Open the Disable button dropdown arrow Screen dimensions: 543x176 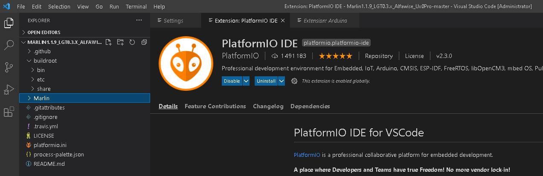[x=246, y=81]
